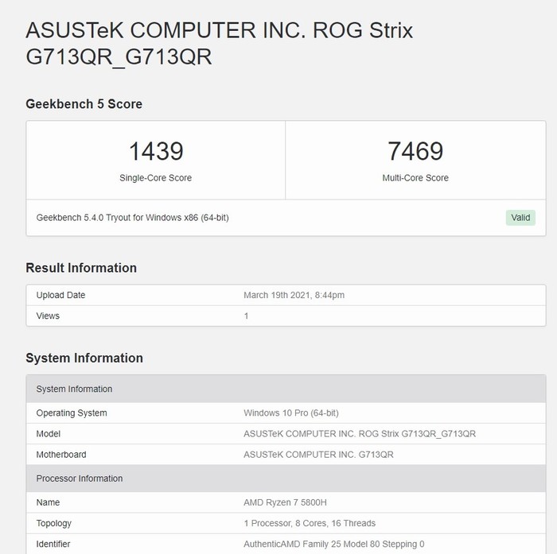The height and width of the screenshot is (554, 557).
Task: Click the green Valid badge
Action: (x=520, y=218)
